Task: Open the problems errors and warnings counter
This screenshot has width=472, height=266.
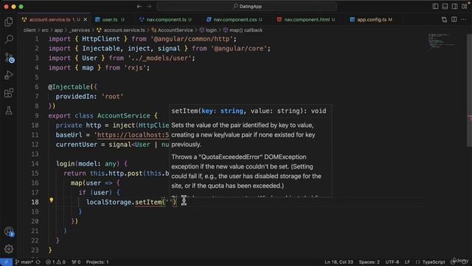Action: coord(55,262)
